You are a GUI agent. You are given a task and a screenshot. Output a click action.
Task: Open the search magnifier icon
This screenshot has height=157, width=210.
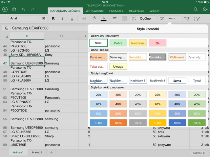196,9
